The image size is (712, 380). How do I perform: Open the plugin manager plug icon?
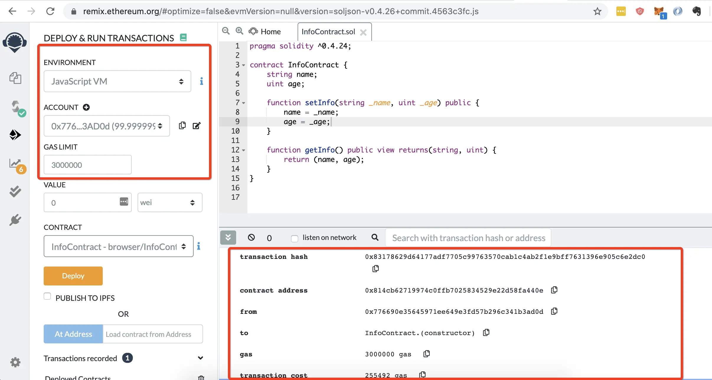tap(15, 220)
